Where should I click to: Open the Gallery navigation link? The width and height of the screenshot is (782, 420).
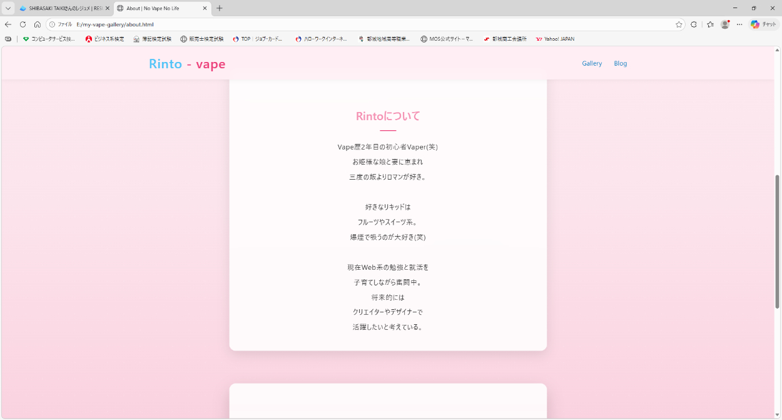pos(592,63)
